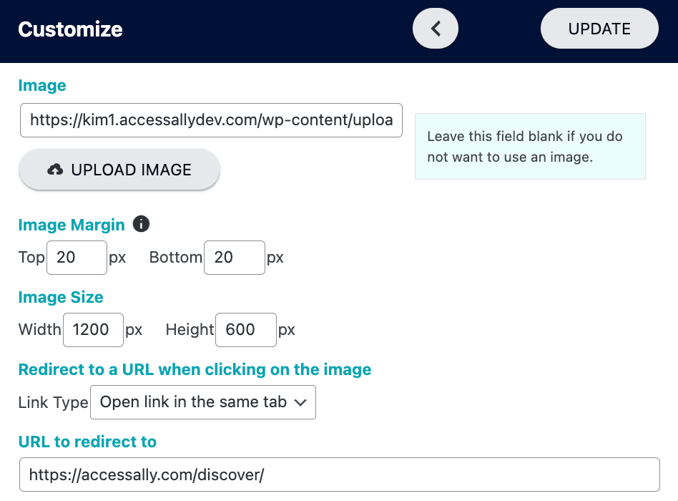Image resolution: width=678 pixels, height=501 pixels.
Task: Click the 'Image Size' section label
Action: pyautogui.click(x=60, y=297)
